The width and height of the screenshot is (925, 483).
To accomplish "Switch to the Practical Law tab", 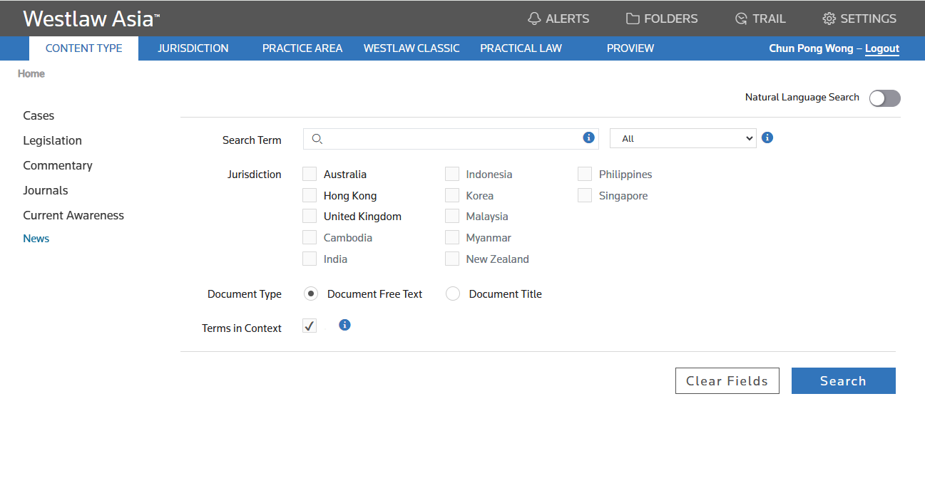I will (521, 48).
